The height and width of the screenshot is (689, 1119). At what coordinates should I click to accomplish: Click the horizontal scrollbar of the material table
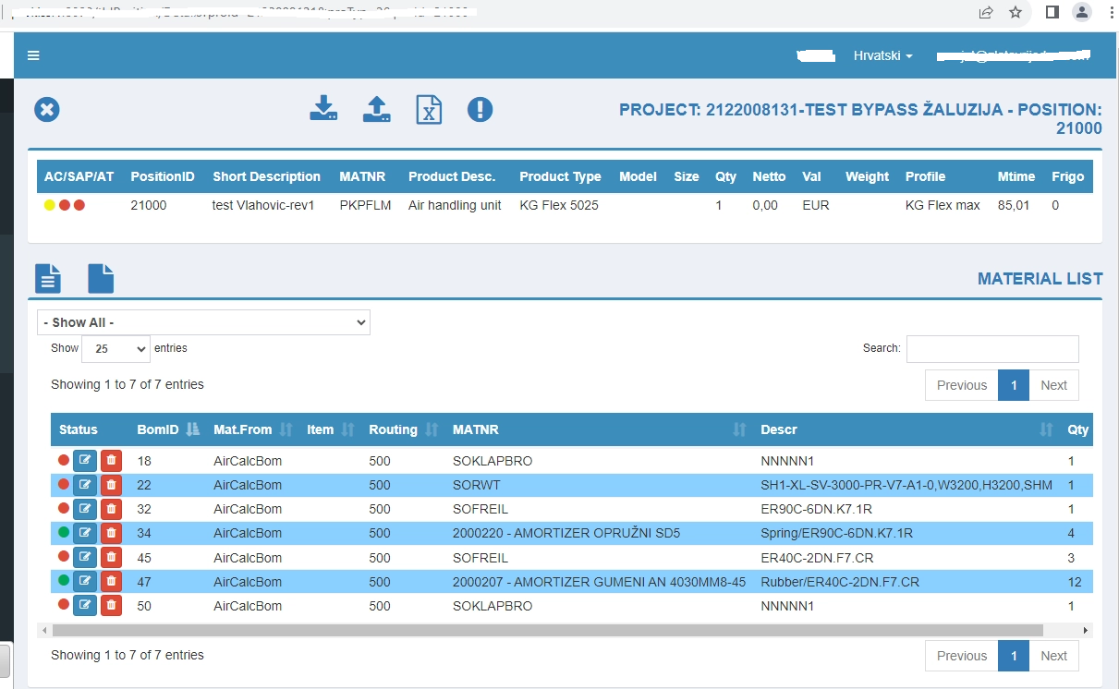coord(547,630)
